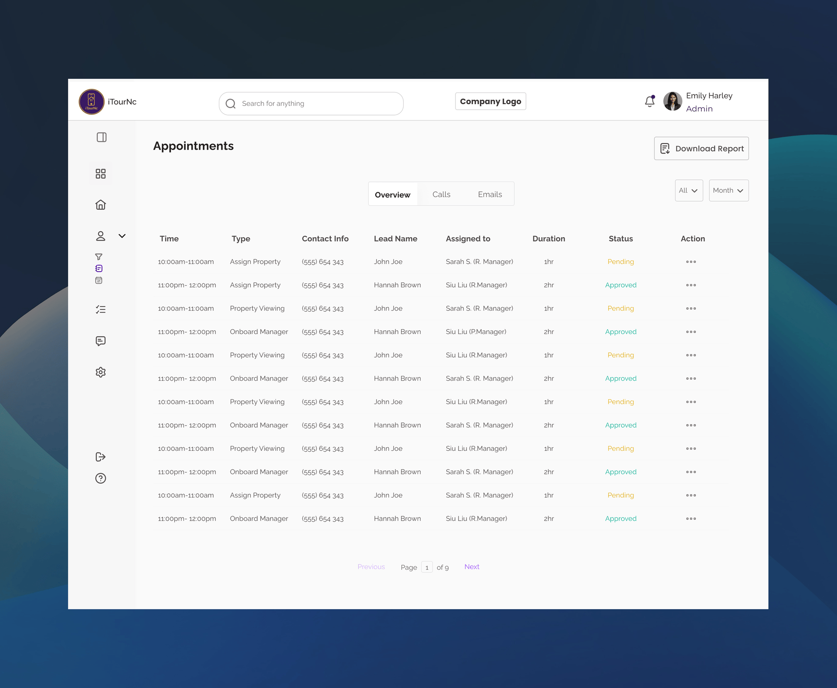Toggle the sidebar panel collapse icon
The height and width of the screenshot is (688, 837).
(x=101, y=137)
